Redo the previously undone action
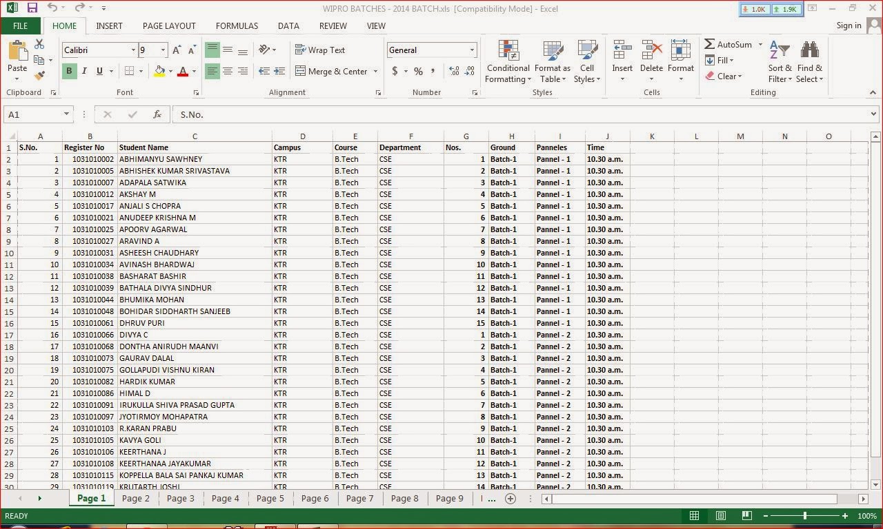The height and width of the screenshot is (529, 883). click(79, 8)
